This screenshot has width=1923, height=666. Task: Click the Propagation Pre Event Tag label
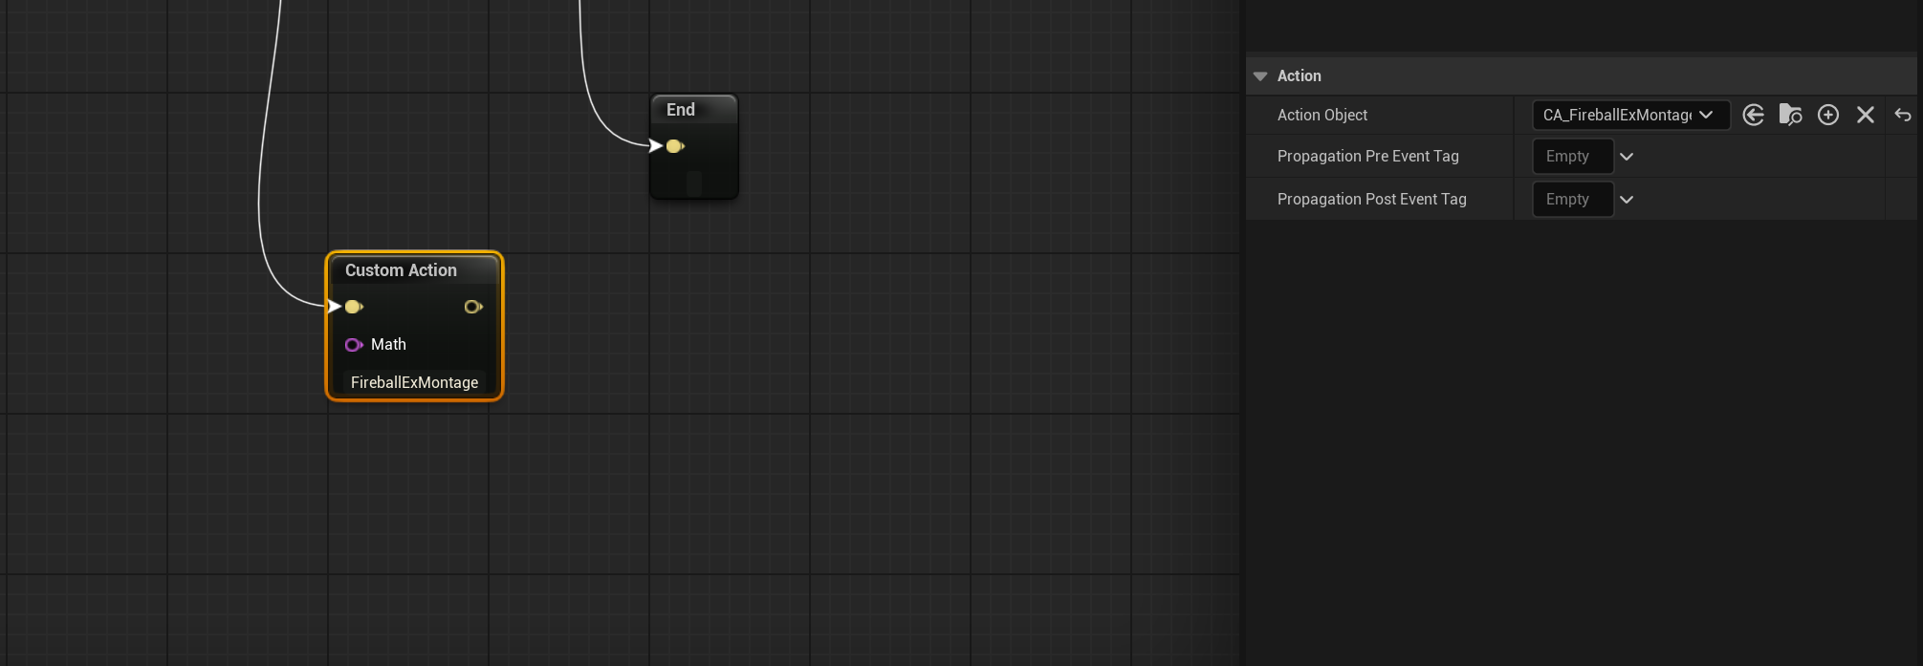(1368, 157)
